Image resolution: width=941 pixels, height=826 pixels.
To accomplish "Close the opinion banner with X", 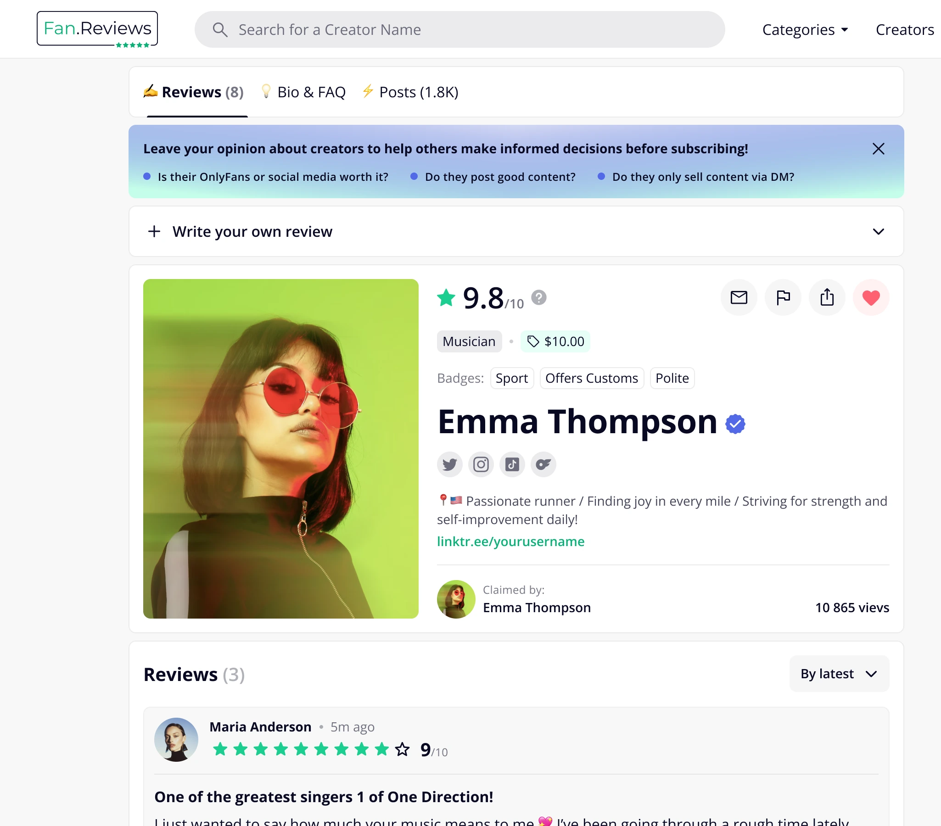I will pyautogui.click(x=879, y=149).
